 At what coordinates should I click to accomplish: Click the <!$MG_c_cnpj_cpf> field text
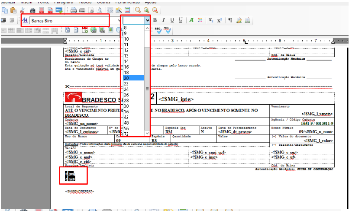(x=208, y=152)
